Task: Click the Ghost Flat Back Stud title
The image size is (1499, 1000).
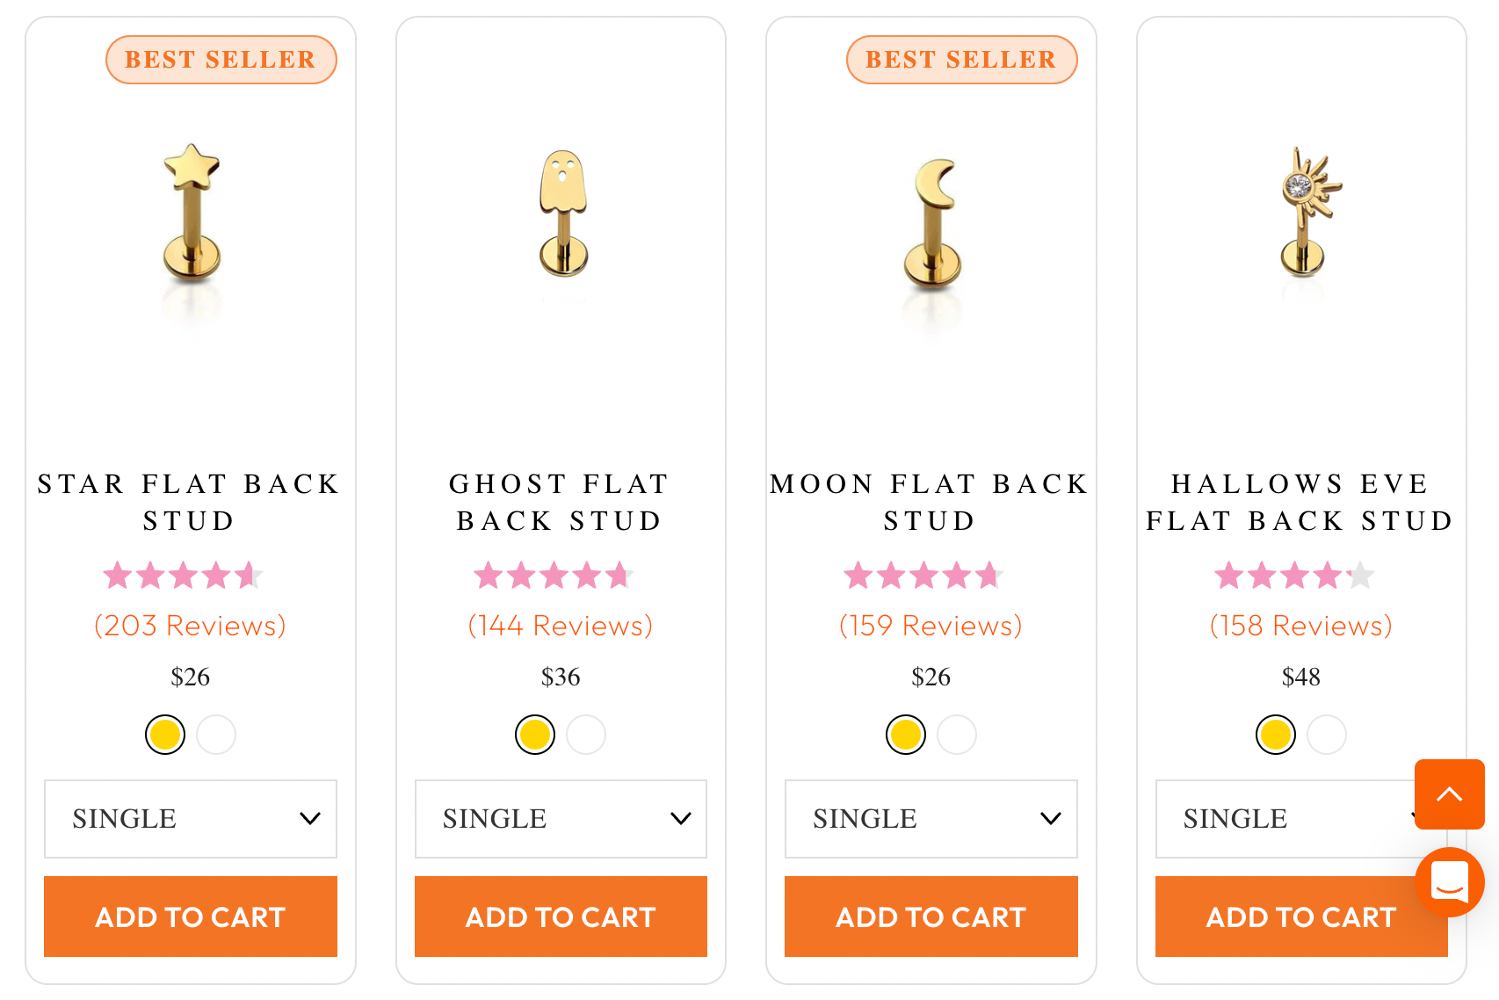Action: pyautogui.click(x=560, y=502)
